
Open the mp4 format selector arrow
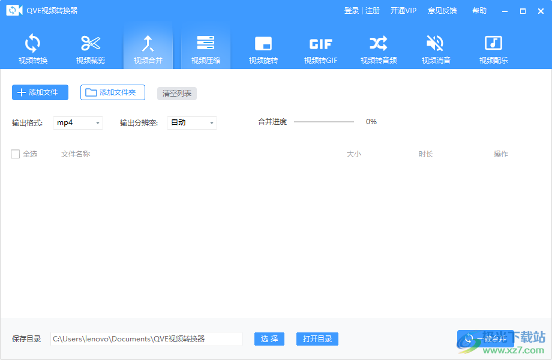pos(99,122)
